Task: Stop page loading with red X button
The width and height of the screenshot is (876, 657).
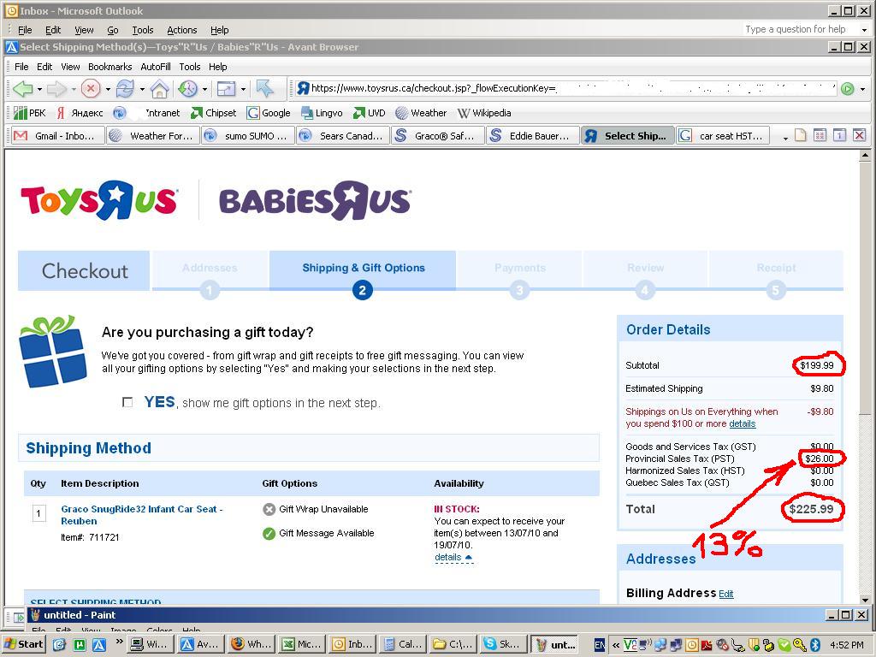Action: (91, 88)
